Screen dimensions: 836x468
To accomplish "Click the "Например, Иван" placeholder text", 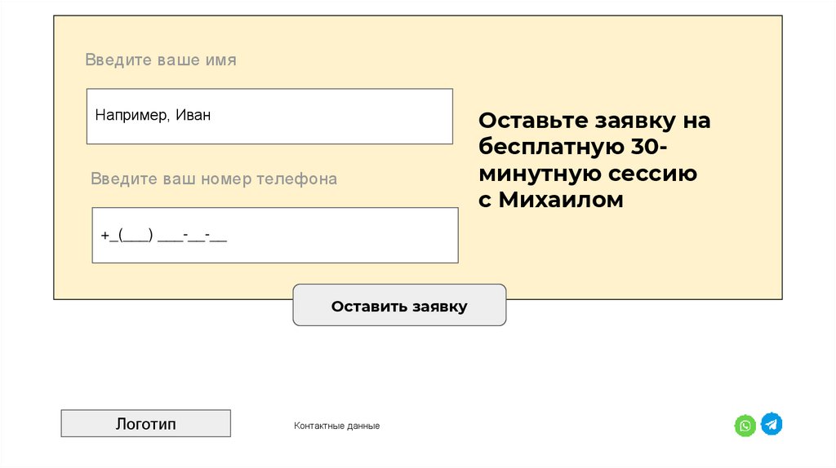I will [x=153, y=116].
